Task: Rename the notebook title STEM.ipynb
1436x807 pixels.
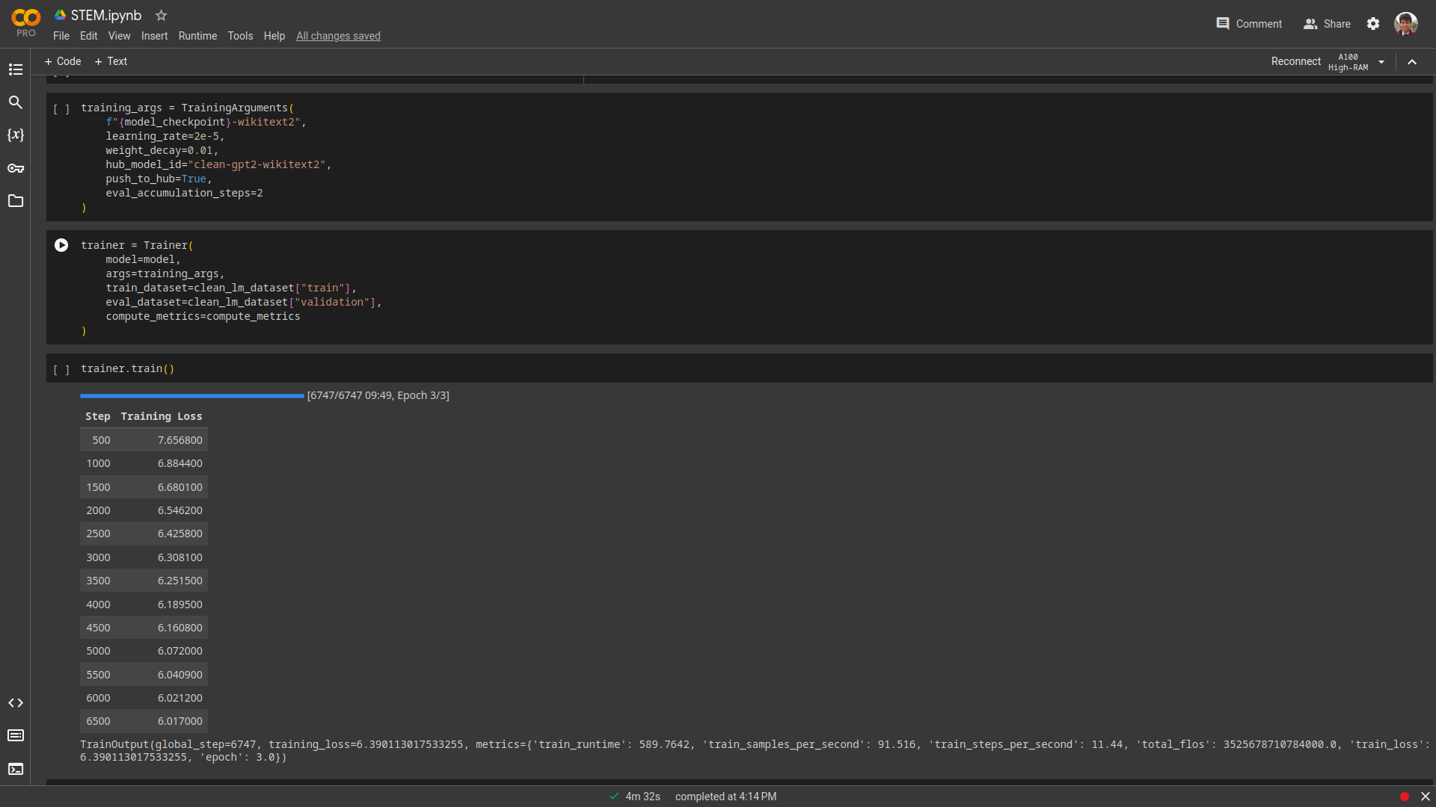Action: point(106,15)
